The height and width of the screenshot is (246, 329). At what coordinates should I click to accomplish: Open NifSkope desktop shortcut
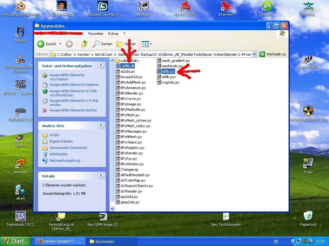pyautogui.click(x=143, y=6)
